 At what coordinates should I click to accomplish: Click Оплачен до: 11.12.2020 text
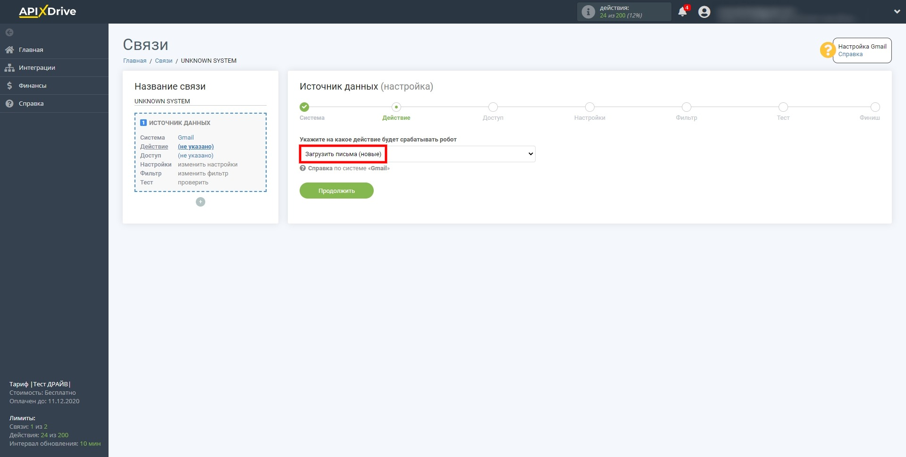[44, 401]
